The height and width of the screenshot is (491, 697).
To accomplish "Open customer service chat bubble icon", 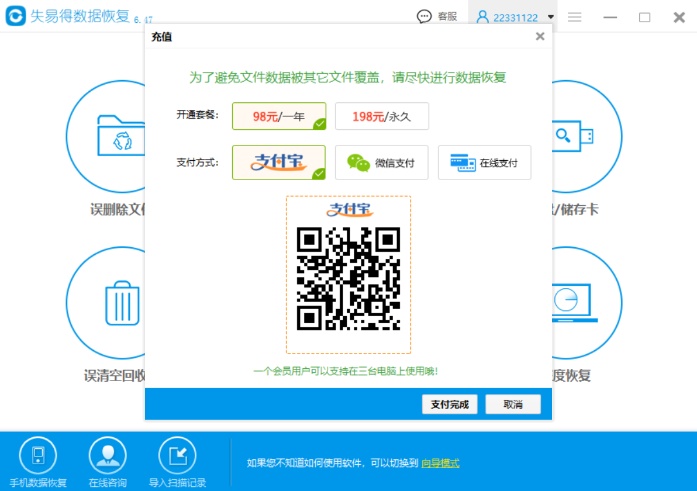I will coord(423,16).
